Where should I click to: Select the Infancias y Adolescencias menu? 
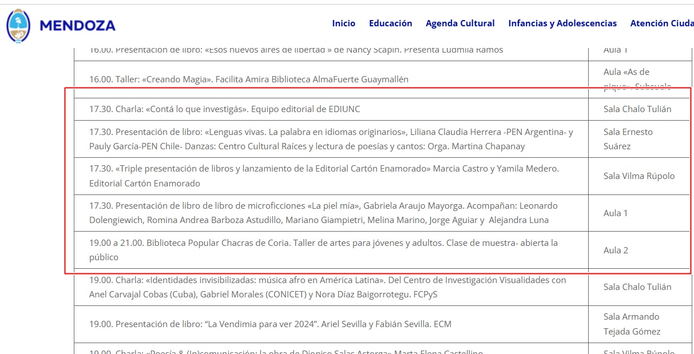(562, 23)
